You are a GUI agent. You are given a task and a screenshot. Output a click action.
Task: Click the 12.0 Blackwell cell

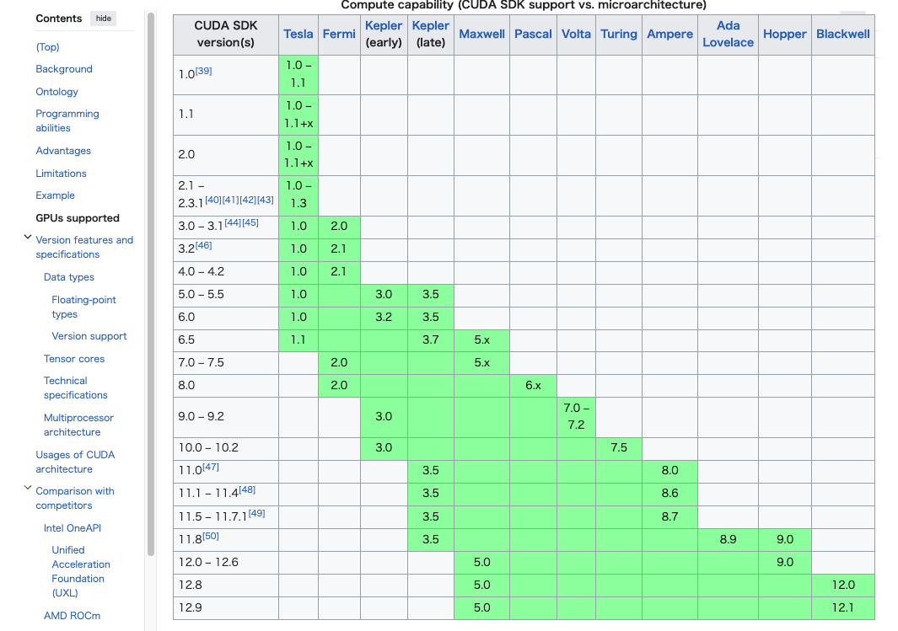pos(843,586)
